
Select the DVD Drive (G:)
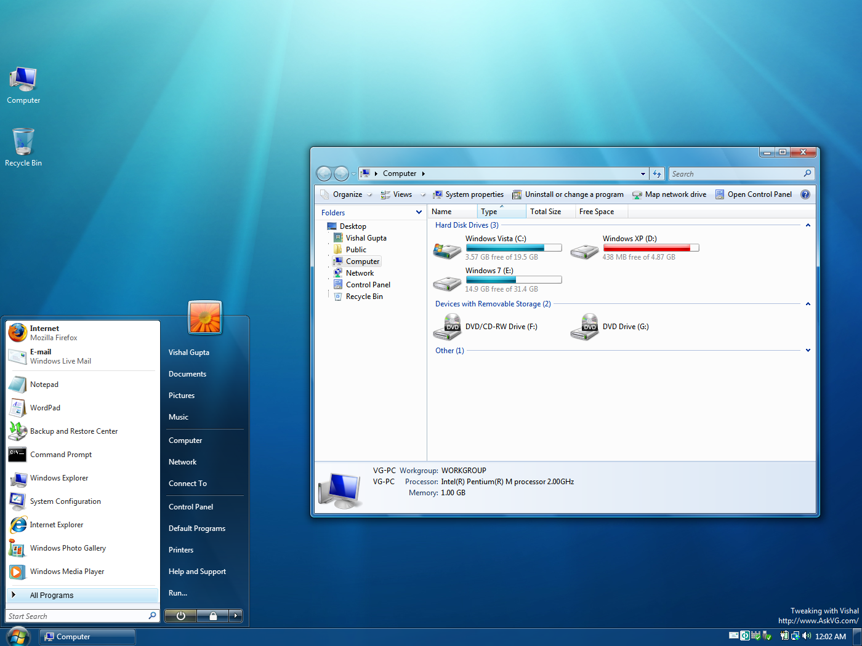click(611, 327)
